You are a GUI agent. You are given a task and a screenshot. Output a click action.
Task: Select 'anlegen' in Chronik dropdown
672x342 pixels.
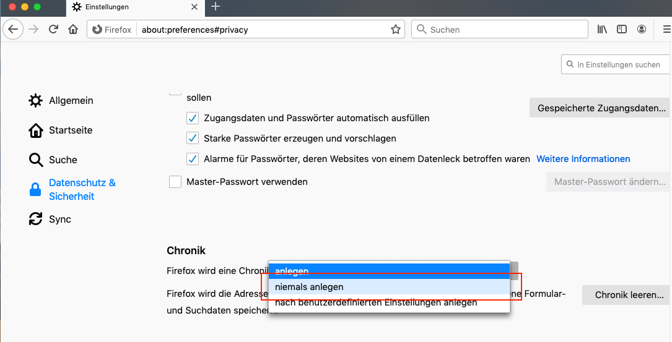389,271
